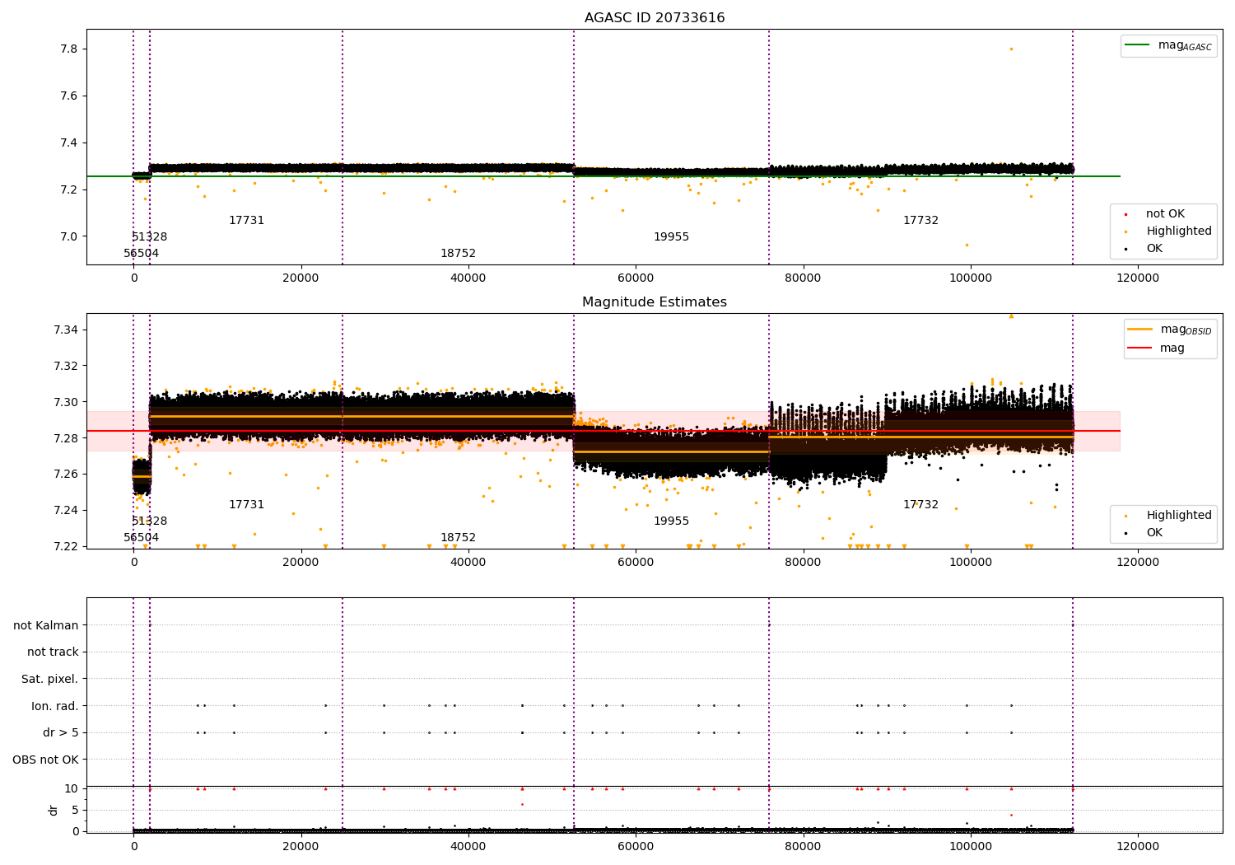The image size is (1235, 865).
Task: Click x-axis tick 60000 under bottom plot
Action: tap(636, 847)
